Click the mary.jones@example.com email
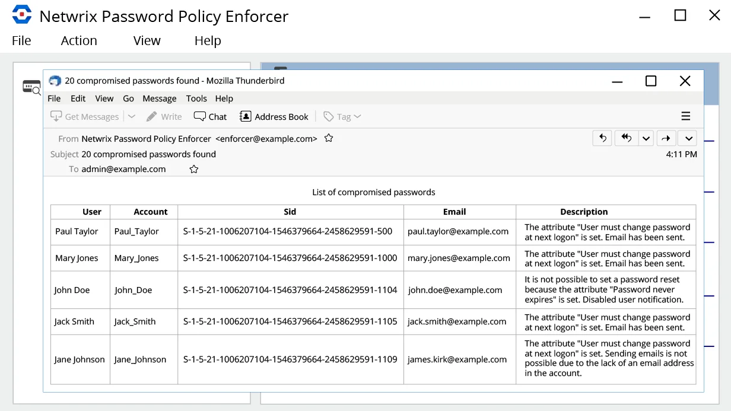Image resolution: width=731 pixels, height=411 pixels. tap(459, 258)
